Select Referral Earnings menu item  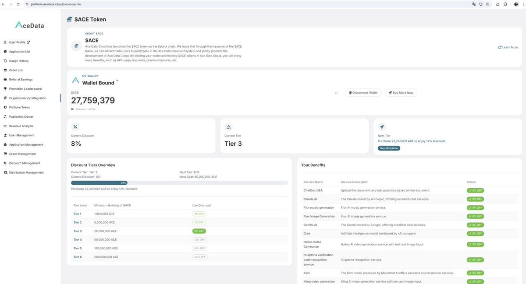(x=18, y=80)
